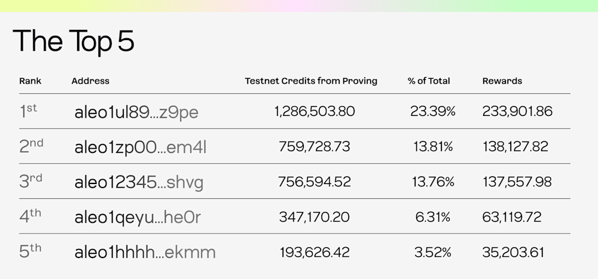Click the 13.81% share value
Screen dimensions: 598x279
pyautogui.click(x=432, y=147)
